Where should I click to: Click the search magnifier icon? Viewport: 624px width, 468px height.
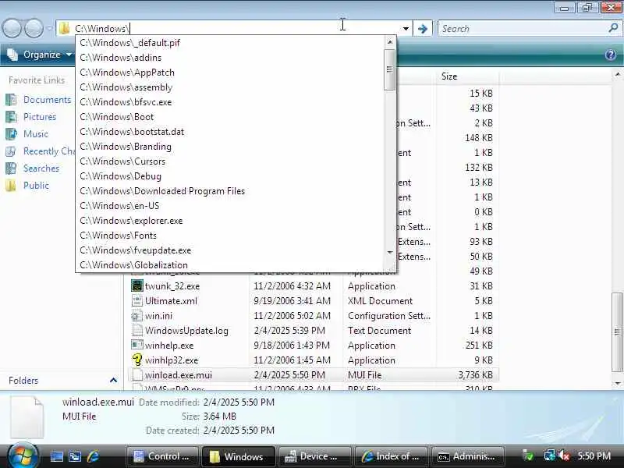click(x=613, y=28)
